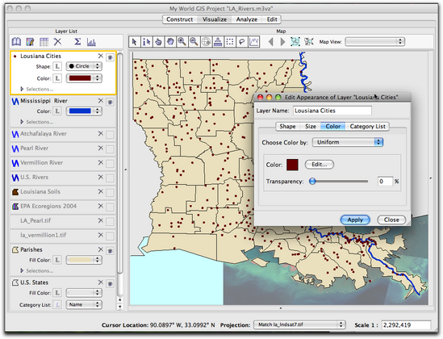This screenshot has height=339, width=443.
Task: Choose the pan hand tool
Action: (x=170, y=42)
